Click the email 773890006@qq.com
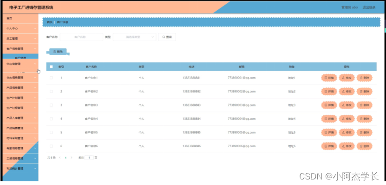 [242, 146]
